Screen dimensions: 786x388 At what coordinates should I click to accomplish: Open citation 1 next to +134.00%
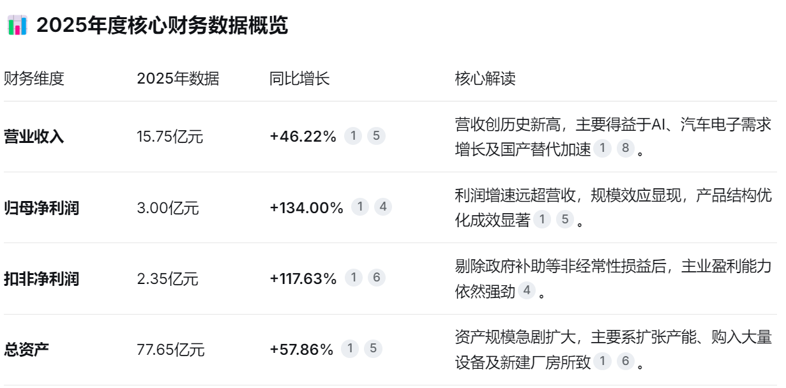pyautogui.click(x=361, y=207)
